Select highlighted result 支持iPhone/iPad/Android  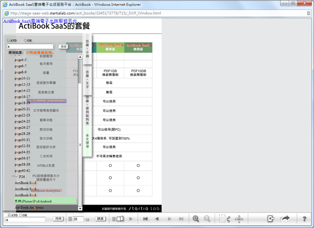(x=45, y=201)
